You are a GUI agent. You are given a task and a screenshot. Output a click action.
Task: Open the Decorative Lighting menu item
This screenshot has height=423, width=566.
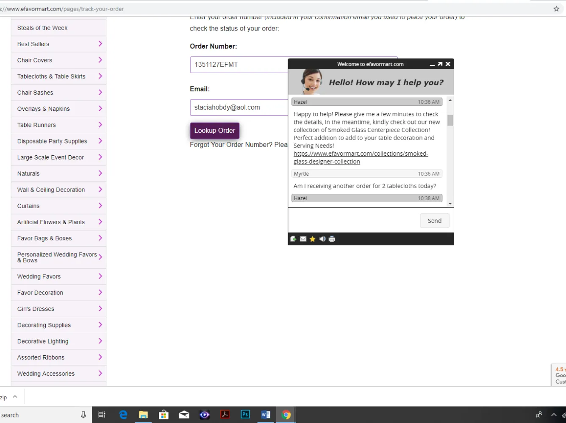(x=43, y=341)
